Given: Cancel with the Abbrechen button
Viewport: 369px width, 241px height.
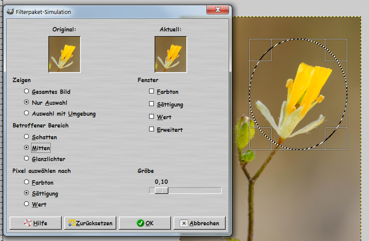Looking at the screenshot, I should [199, 223].
